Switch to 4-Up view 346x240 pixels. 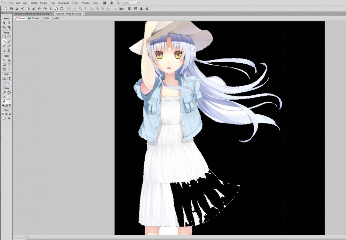55,18
